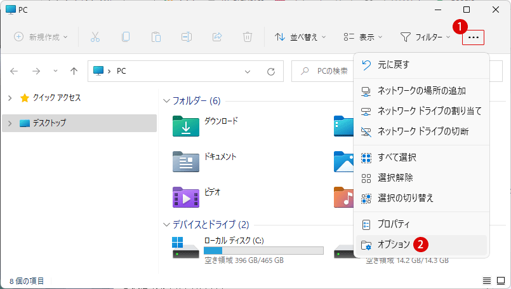Open the ビデオ folder icon
This screenshot has width=511, height=289.
(186, 197)
